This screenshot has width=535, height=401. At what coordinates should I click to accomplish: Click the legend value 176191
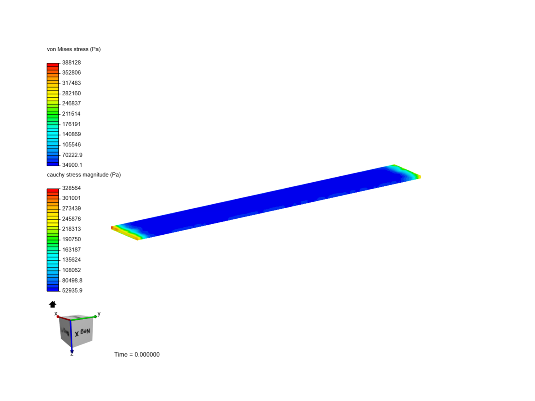[71, 124]
